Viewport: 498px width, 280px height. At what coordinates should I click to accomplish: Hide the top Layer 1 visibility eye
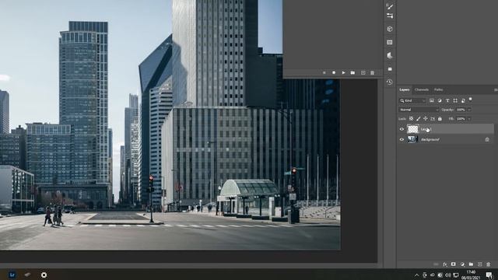[x=402, y=129]
